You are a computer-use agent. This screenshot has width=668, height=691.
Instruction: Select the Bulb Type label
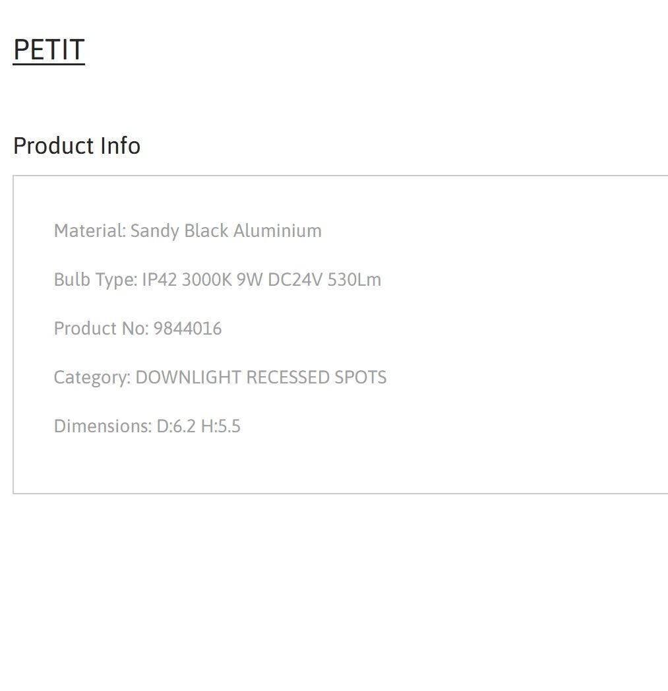point(96,280)
